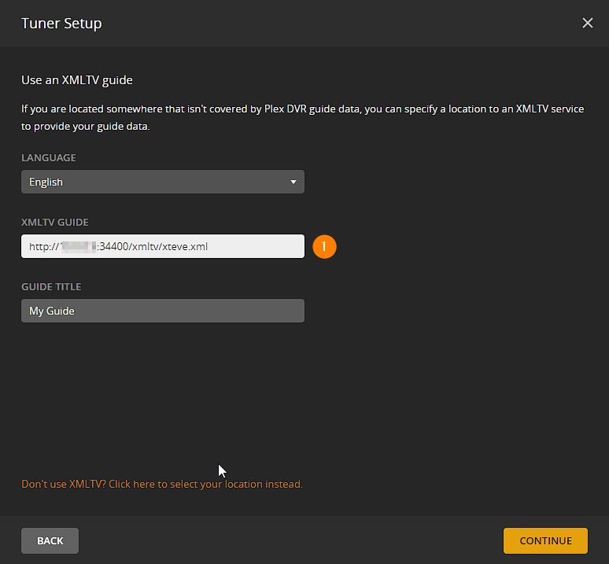Click the orange number 1 badge
The height and width of the screenshot is (564, 609).
click(324, 246)
